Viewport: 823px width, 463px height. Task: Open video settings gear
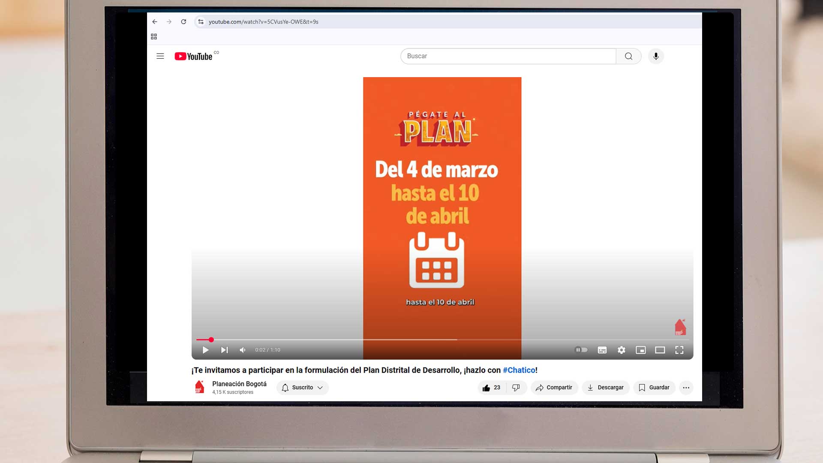(x=622, y=350)
